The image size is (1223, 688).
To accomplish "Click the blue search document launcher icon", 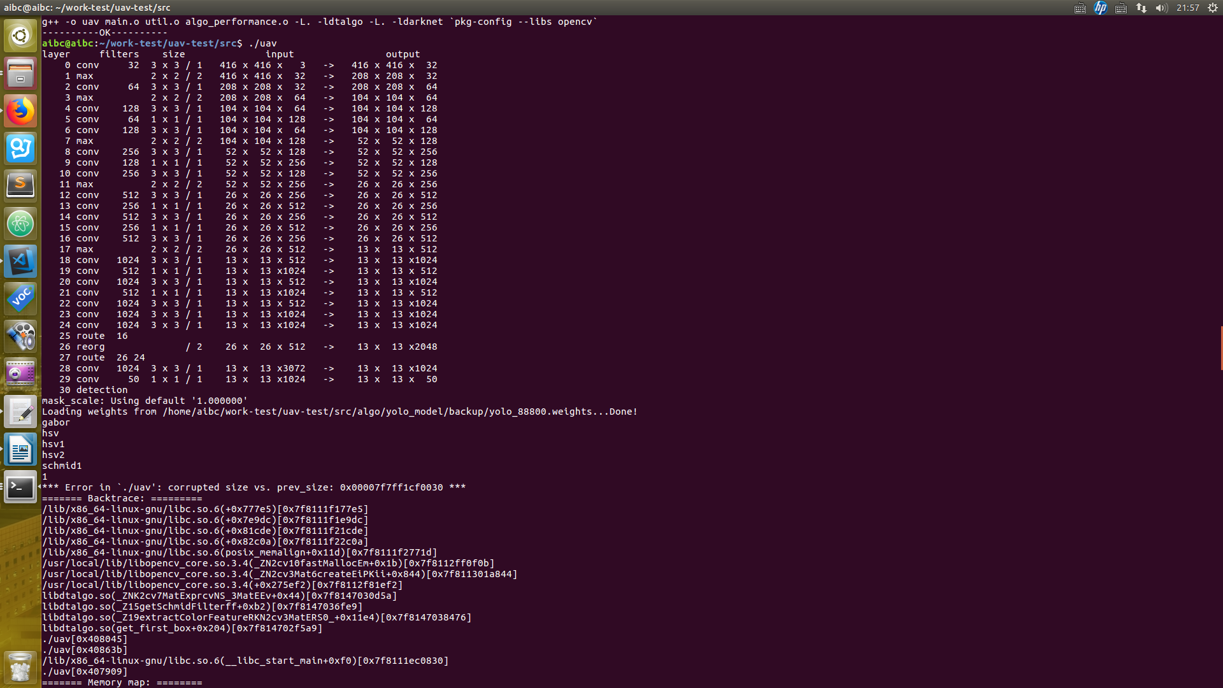I will pos(20,148).
